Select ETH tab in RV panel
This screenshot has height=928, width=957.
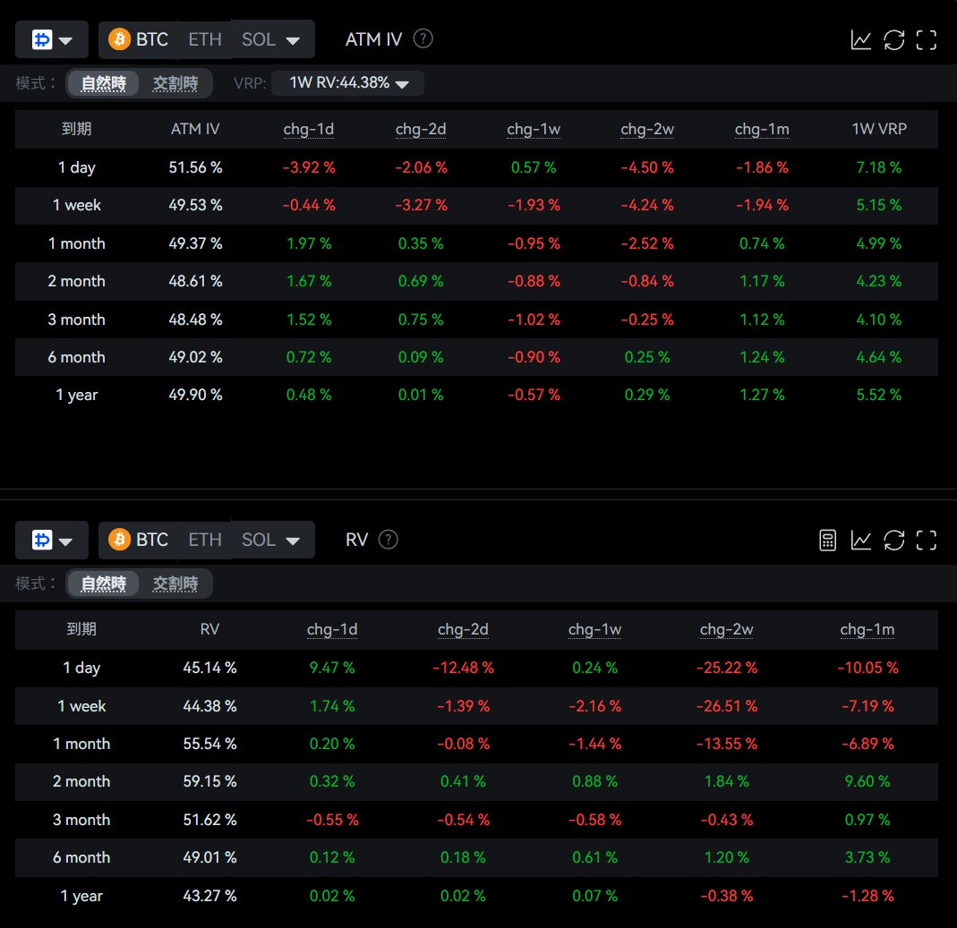[204, 540]
